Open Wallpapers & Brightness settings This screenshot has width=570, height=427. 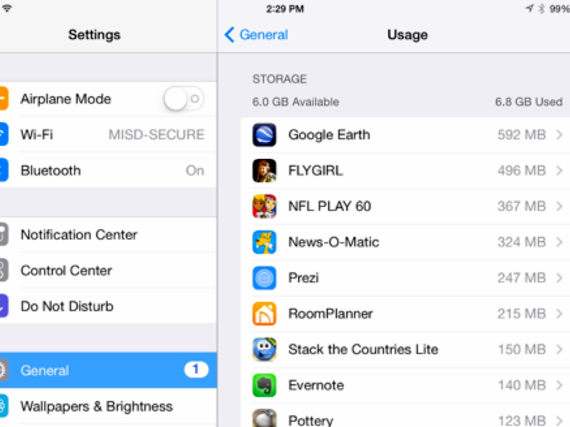click(109, 406)
